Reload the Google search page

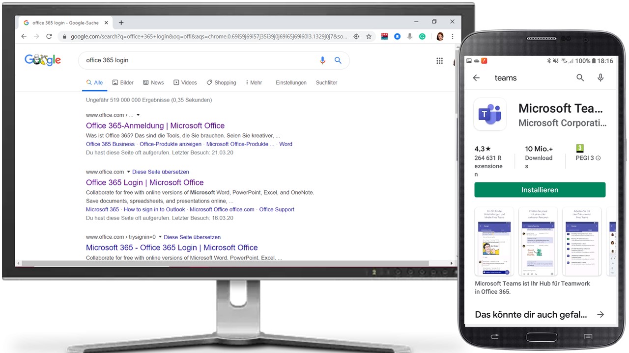[49, 36]
